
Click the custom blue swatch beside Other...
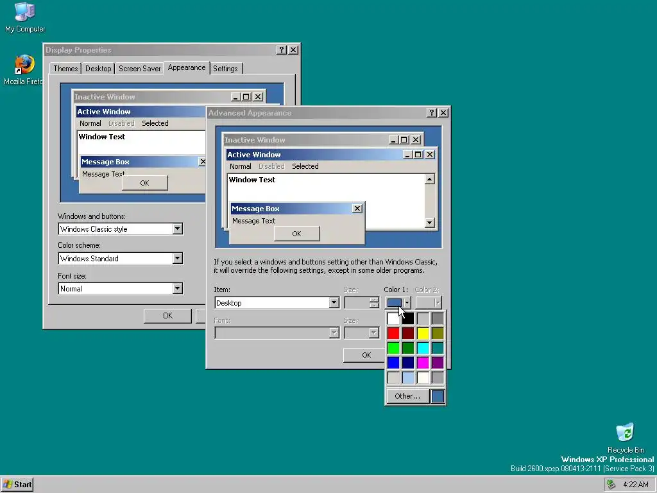(438, 396)
